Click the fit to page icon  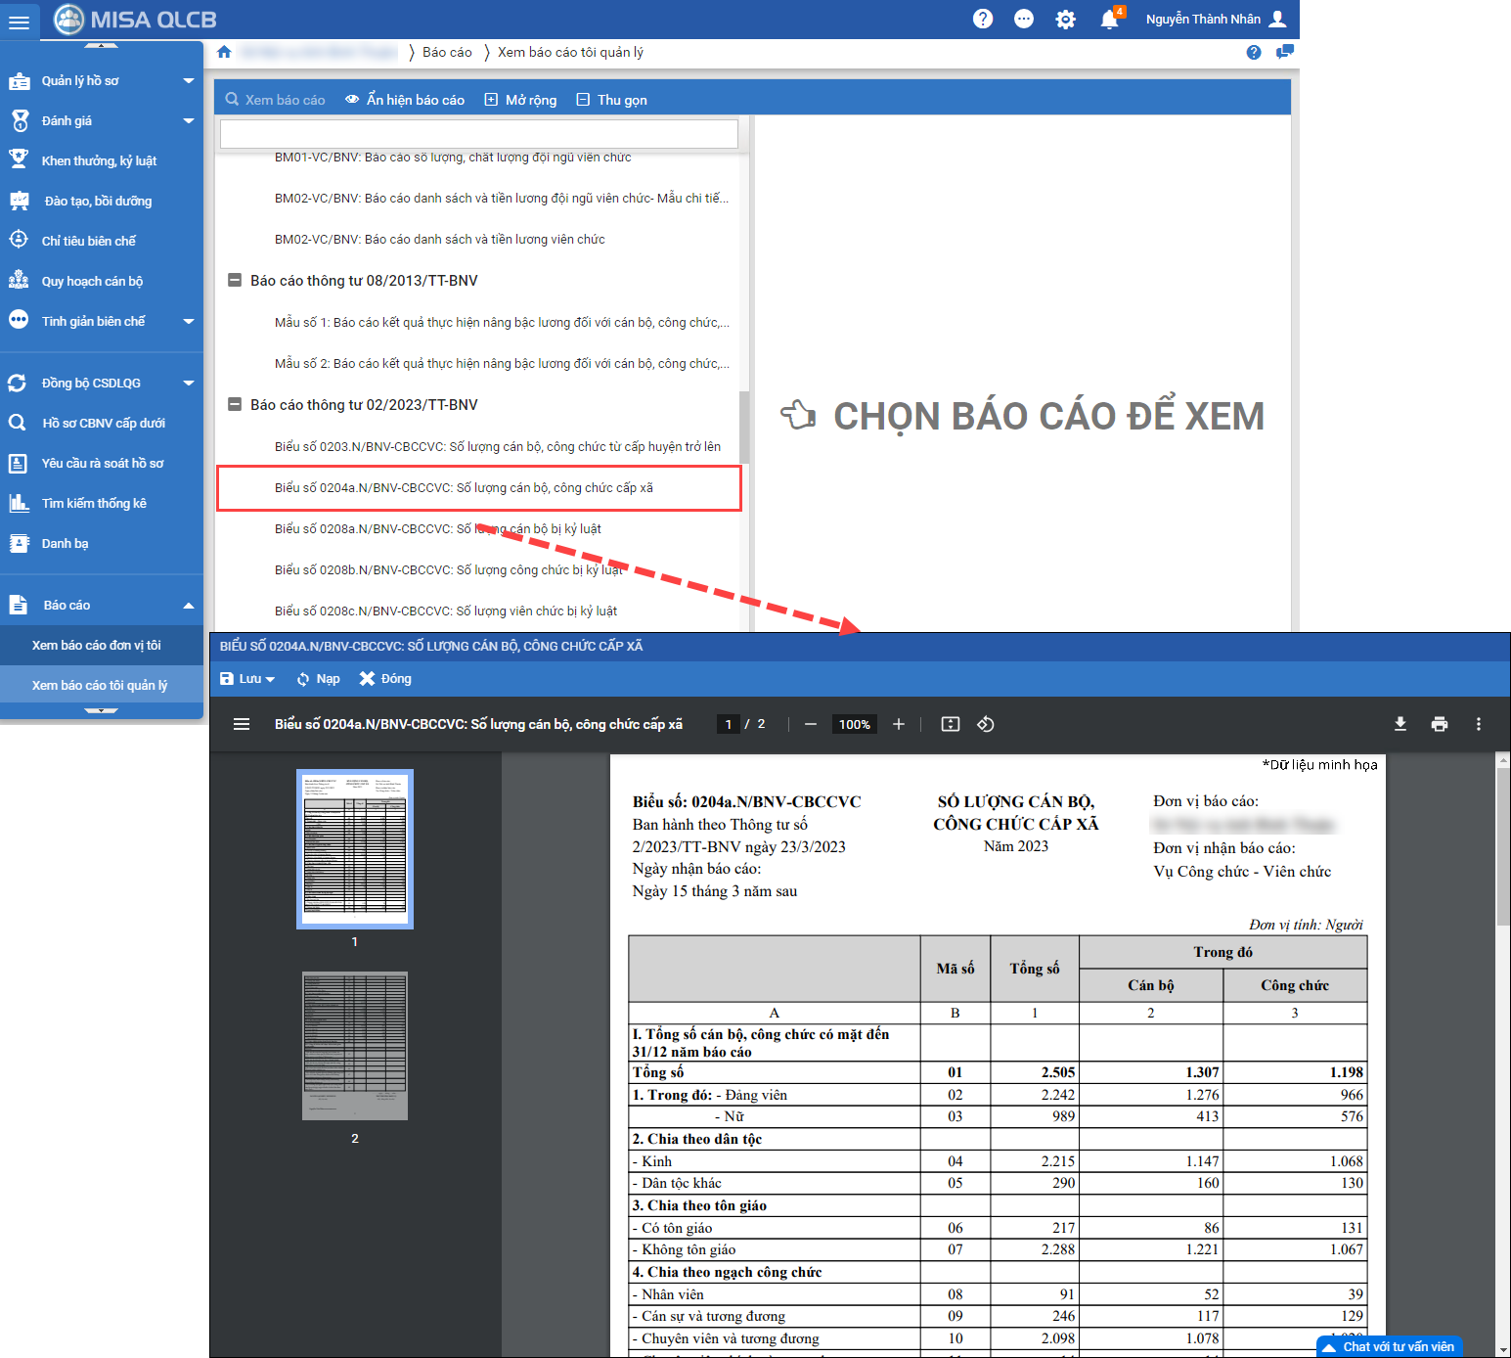(x=950, y=724)
